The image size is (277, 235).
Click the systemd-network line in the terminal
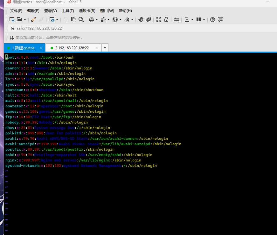click(x=81, y=166)
